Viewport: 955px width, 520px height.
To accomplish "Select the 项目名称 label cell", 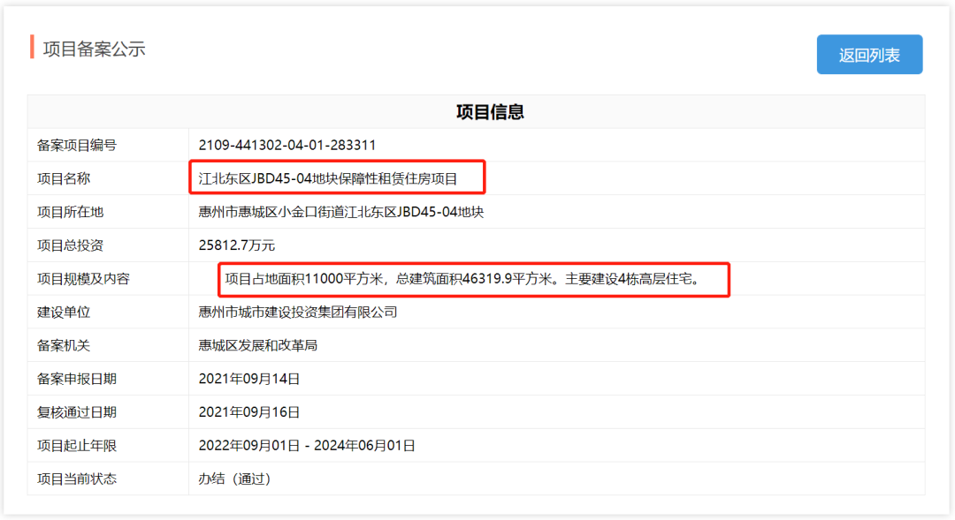I will click(108, 179).
